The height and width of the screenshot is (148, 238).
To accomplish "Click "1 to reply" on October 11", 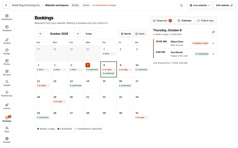I will tap(43, 86).
